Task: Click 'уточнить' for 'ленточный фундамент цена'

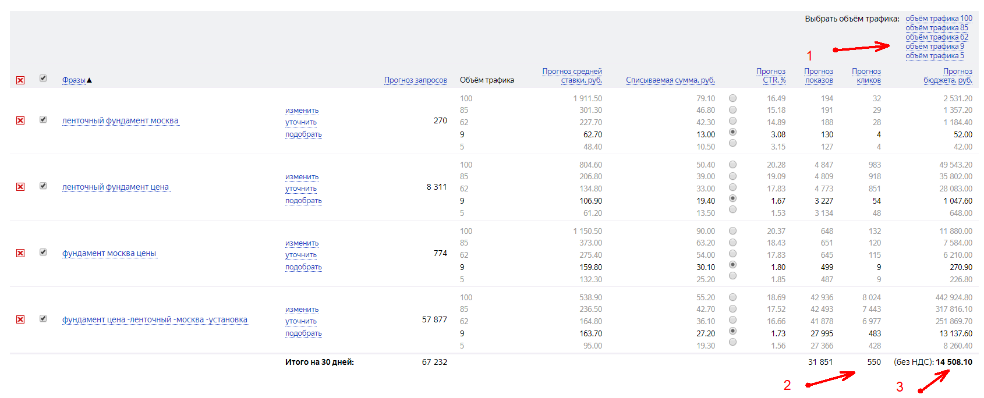Action: (x=301, y=189)
